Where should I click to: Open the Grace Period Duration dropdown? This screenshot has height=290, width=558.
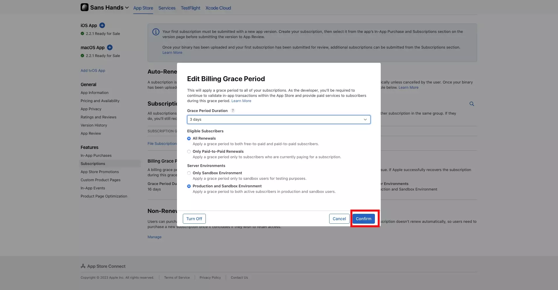[x=279, y=120]
